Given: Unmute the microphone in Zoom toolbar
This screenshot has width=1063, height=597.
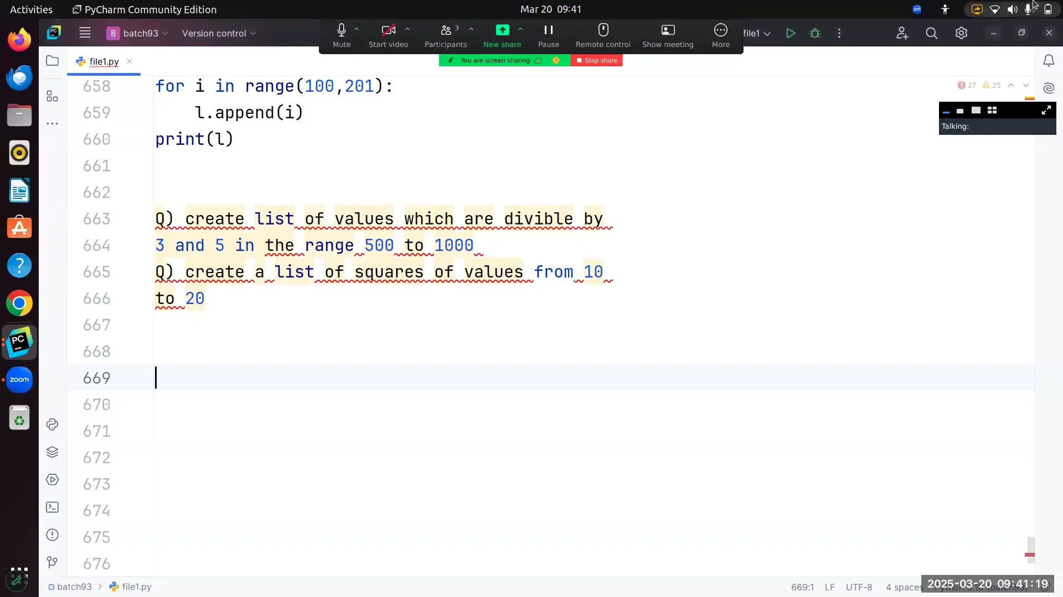Looking at the screenshot, I should coord(341,33).
